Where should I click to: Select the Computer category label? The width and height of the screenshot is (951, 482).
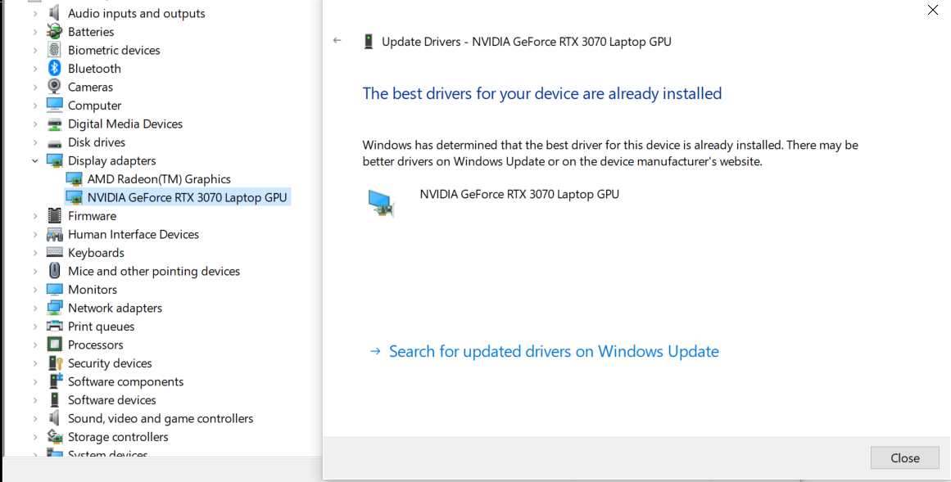coord(95,106)
